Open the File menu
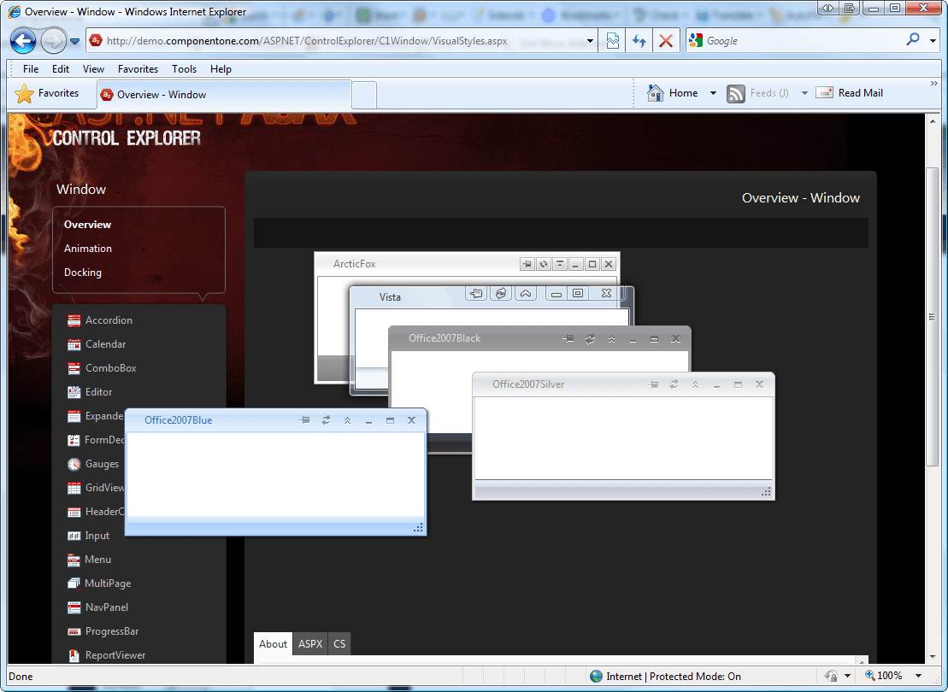 [31, 69]
